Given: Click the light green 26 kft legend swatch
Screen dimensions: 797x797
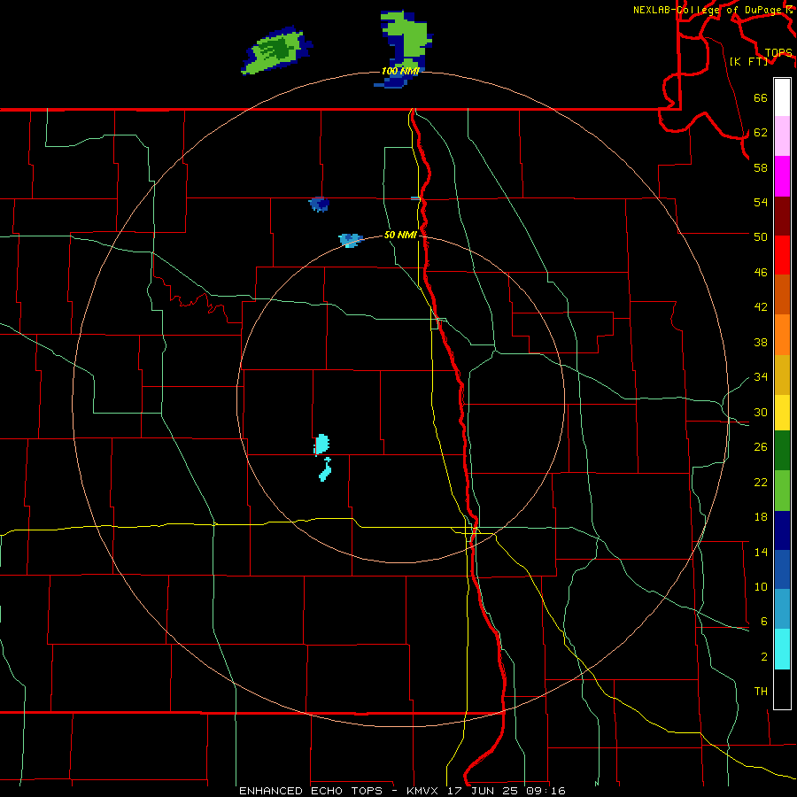Looking at the screenshot, I should pyautogui.click(x=782, y=491).
